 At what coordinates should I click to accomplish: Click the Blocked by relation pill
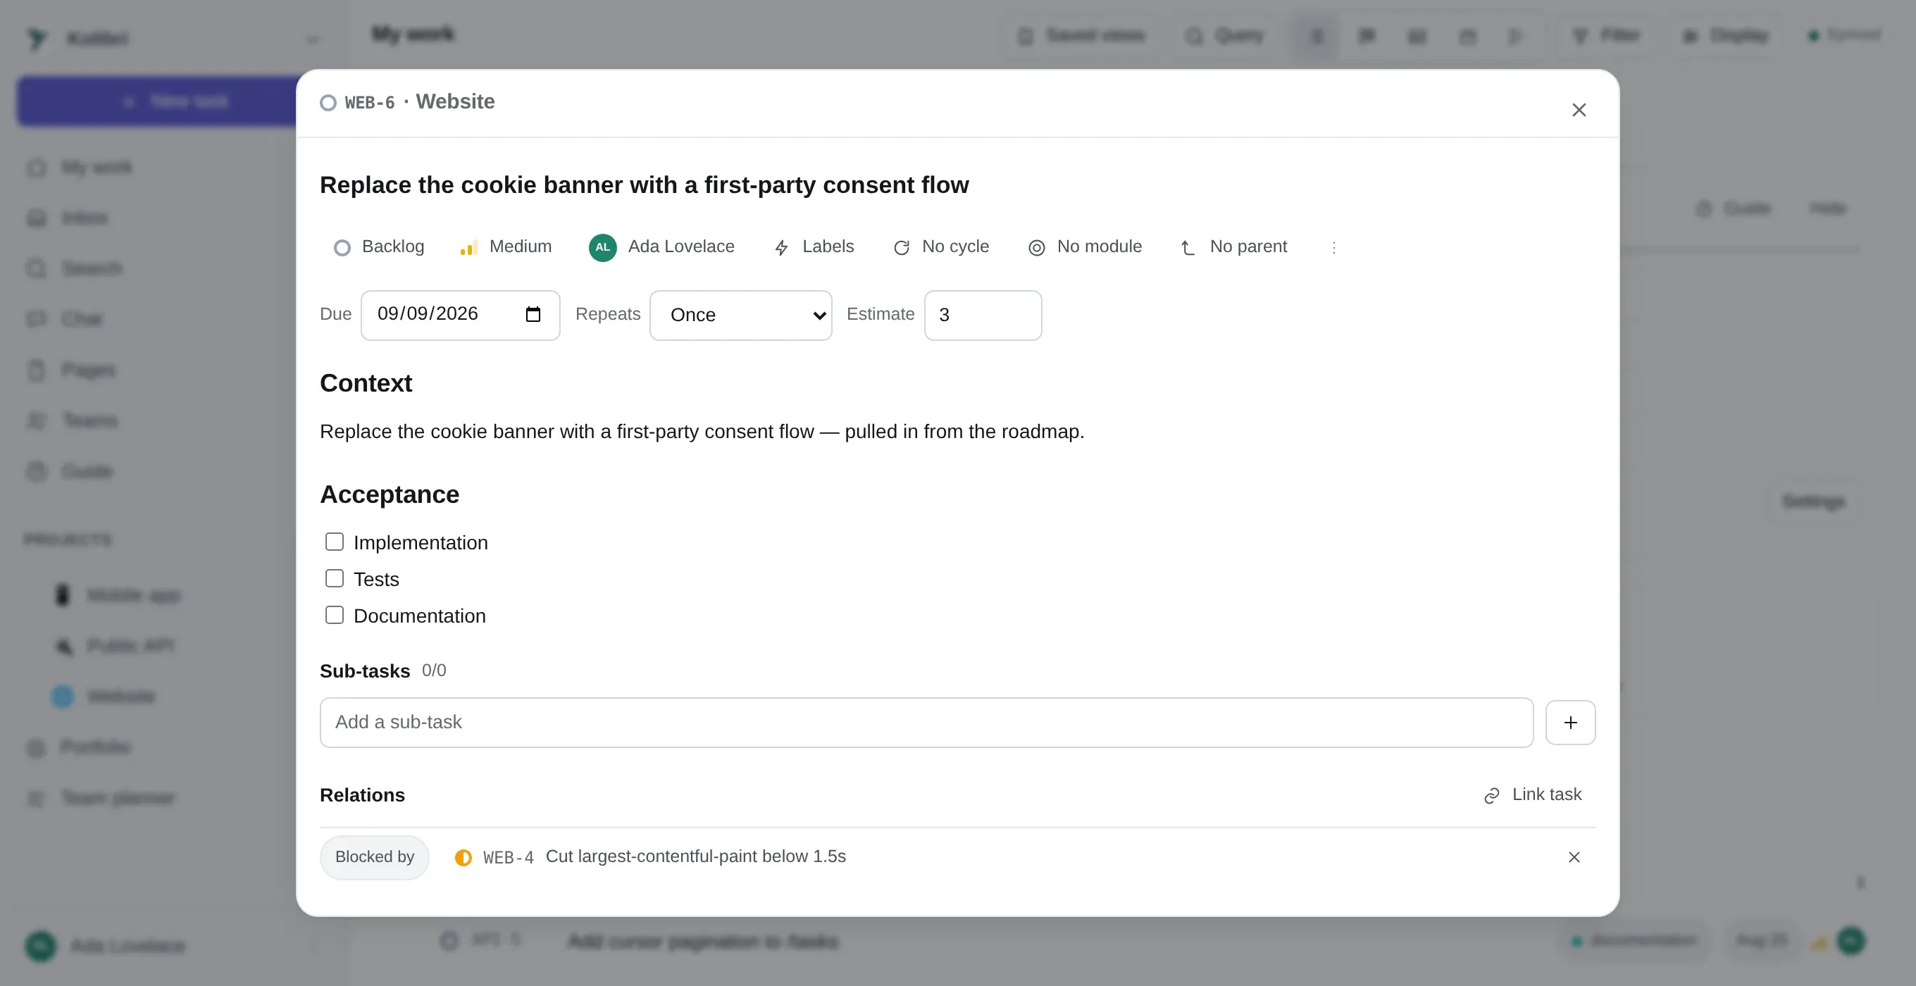[374, 857]
